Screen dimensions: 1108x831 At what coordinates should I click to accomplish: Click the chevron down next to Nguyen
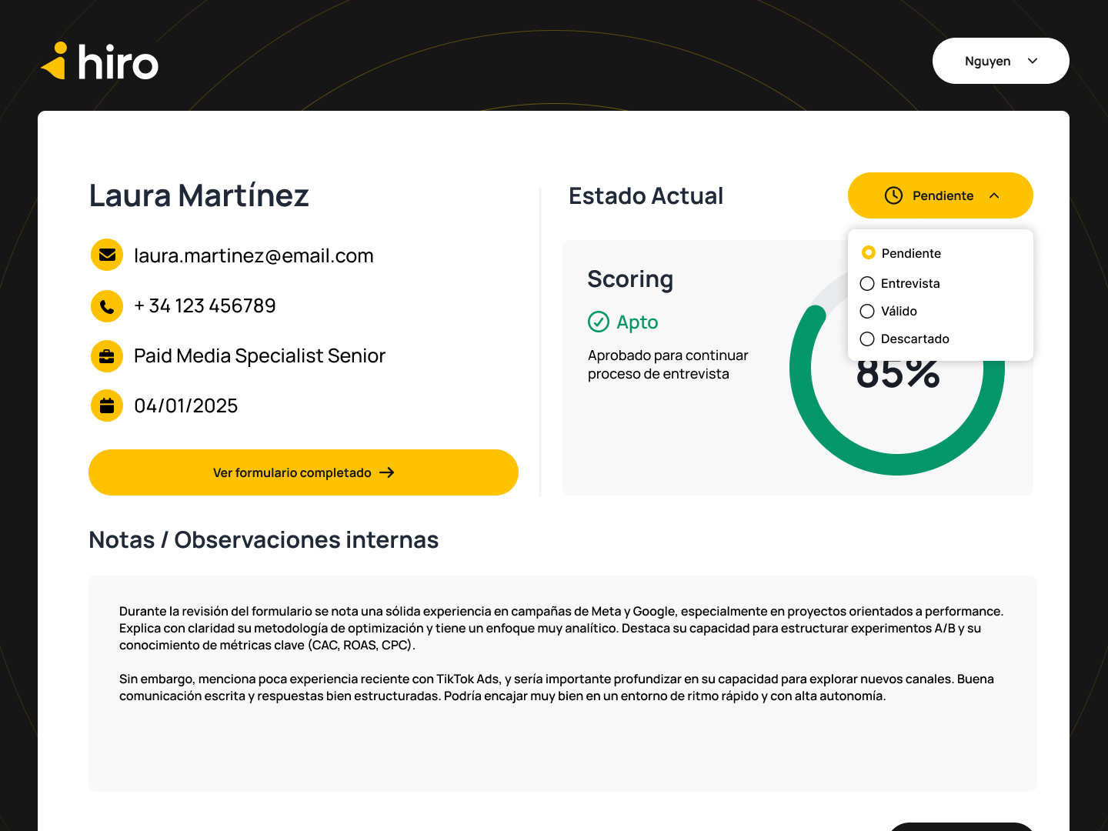click(1033, 61)
